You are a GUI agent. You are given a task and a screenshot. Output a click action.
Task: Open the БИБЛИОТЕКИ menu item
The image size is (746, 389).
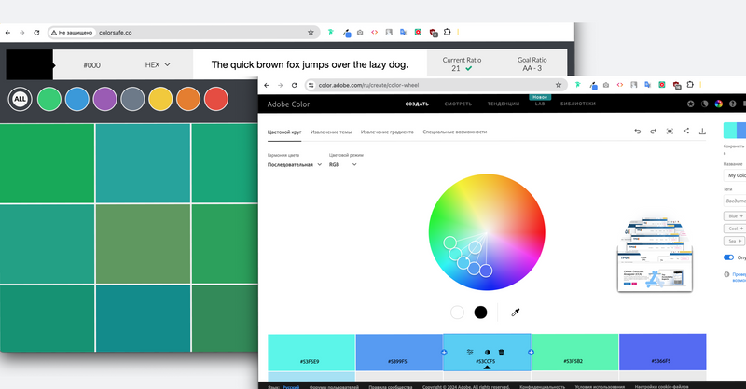pos(578,104)
